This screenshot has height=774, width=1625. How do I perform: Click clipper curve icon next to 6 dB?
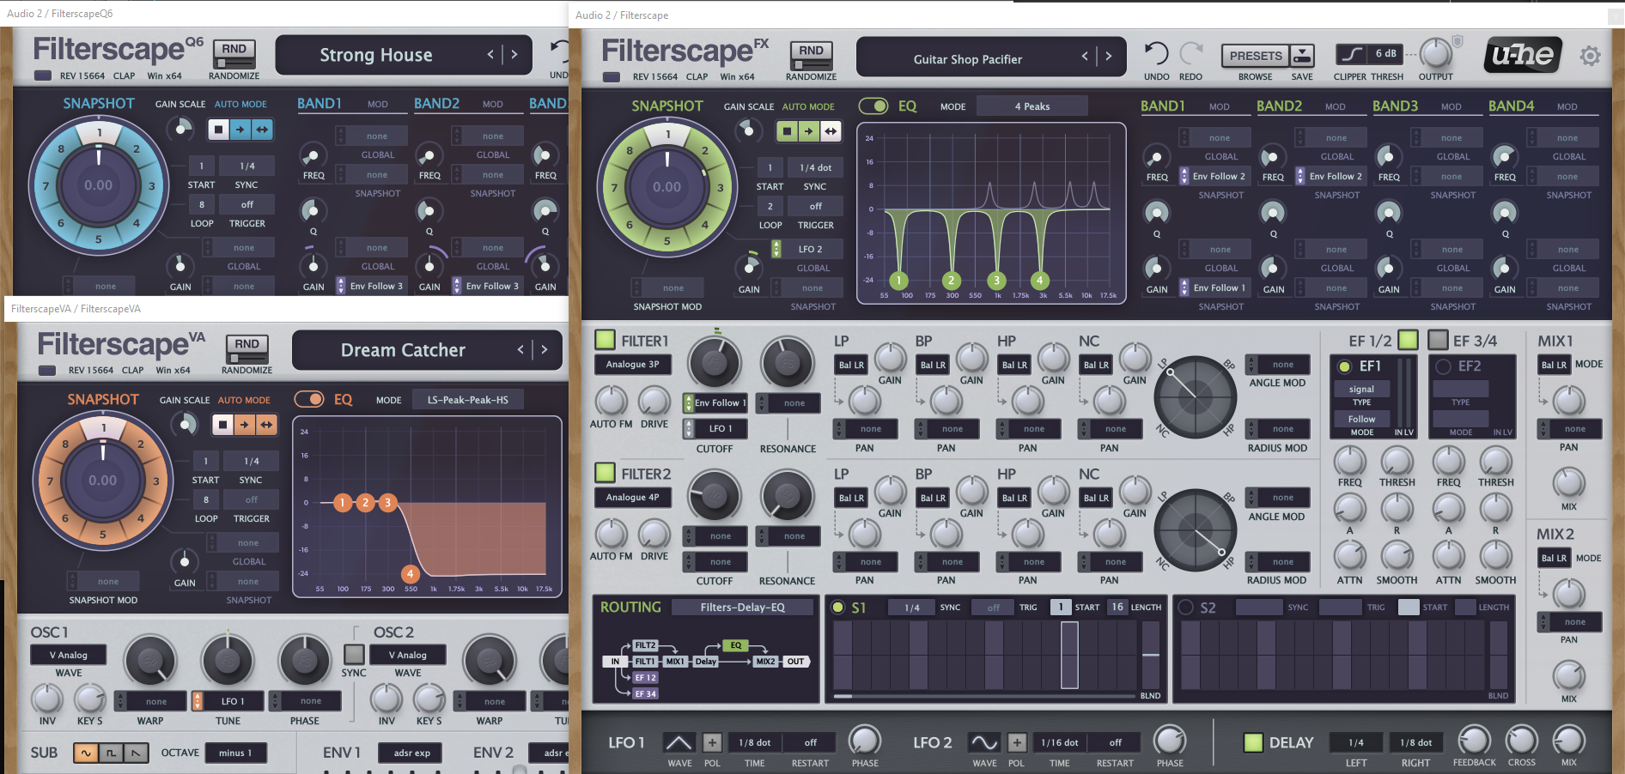click(1351, 54)
